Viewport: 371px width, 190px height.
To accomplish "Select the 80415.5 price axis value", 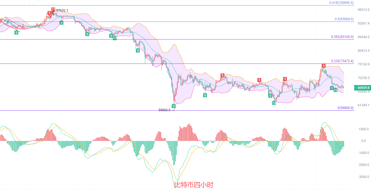I will 363,51.
